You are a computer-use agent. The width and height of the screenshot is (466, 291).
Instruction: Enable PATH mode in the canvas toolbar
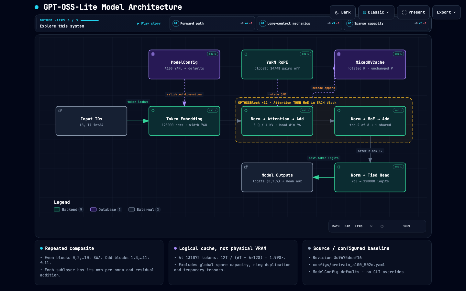[x=336, y=226]
